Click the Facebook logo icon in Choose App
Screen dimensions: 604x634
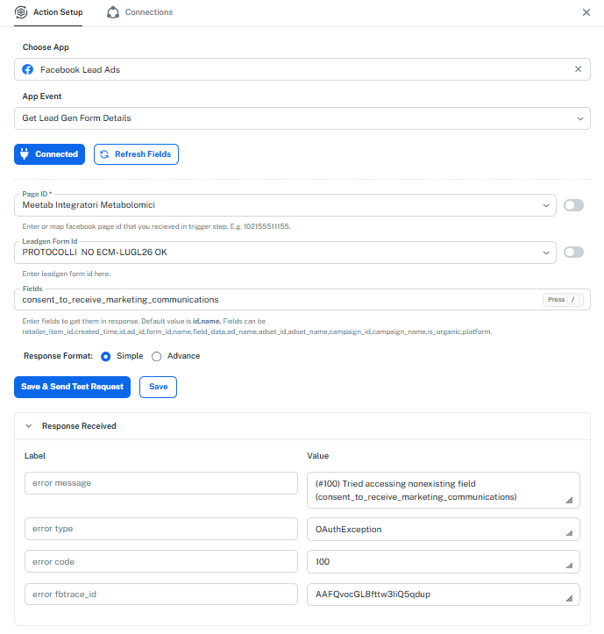pyautogui.click(x=27, y=69)
